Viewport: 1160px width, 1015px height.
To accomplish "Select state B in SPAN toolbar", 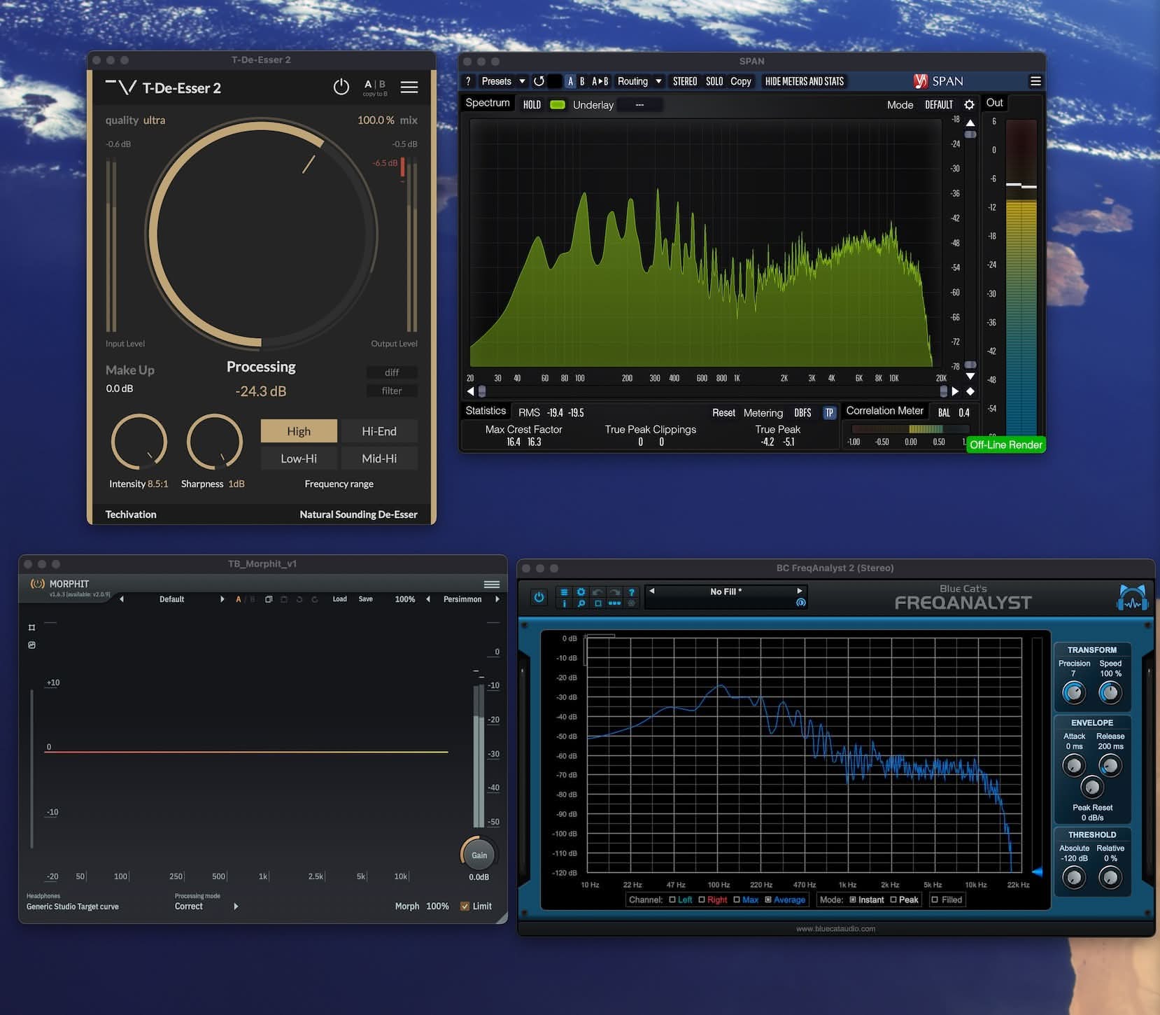I will (582, 81).
